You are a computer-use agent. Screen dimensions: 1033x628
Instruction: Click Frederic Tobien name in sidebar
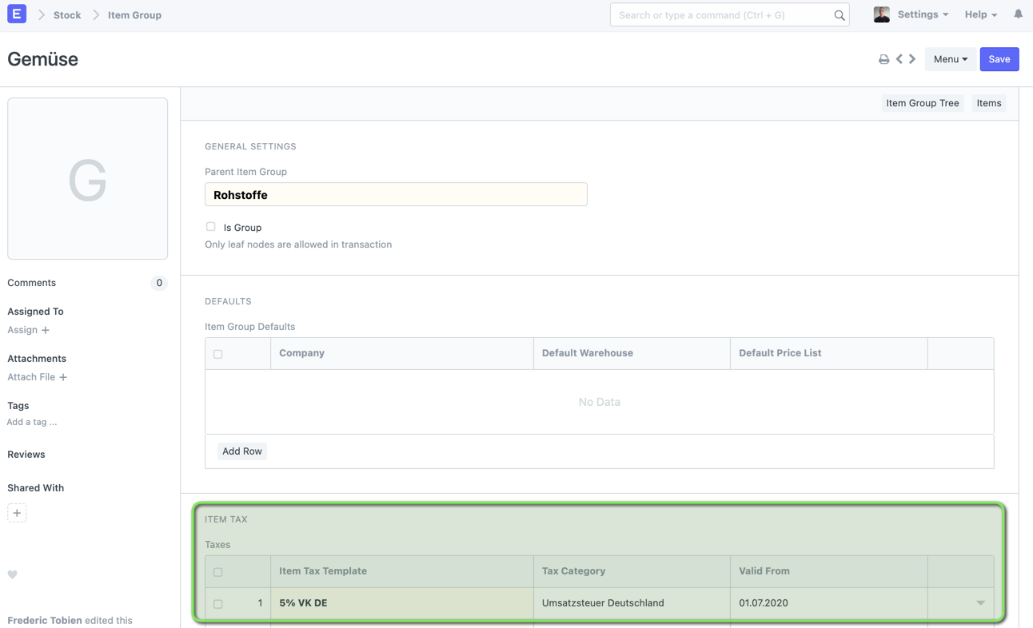click(x=45, y=620)
